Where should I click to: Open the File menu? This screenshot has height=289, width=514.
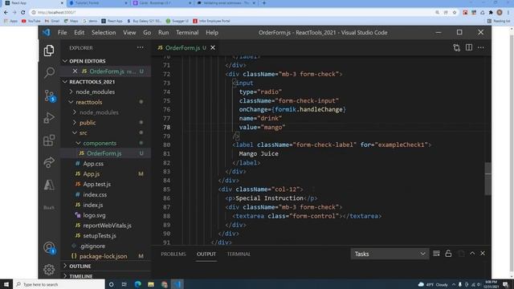click(62, 32)
